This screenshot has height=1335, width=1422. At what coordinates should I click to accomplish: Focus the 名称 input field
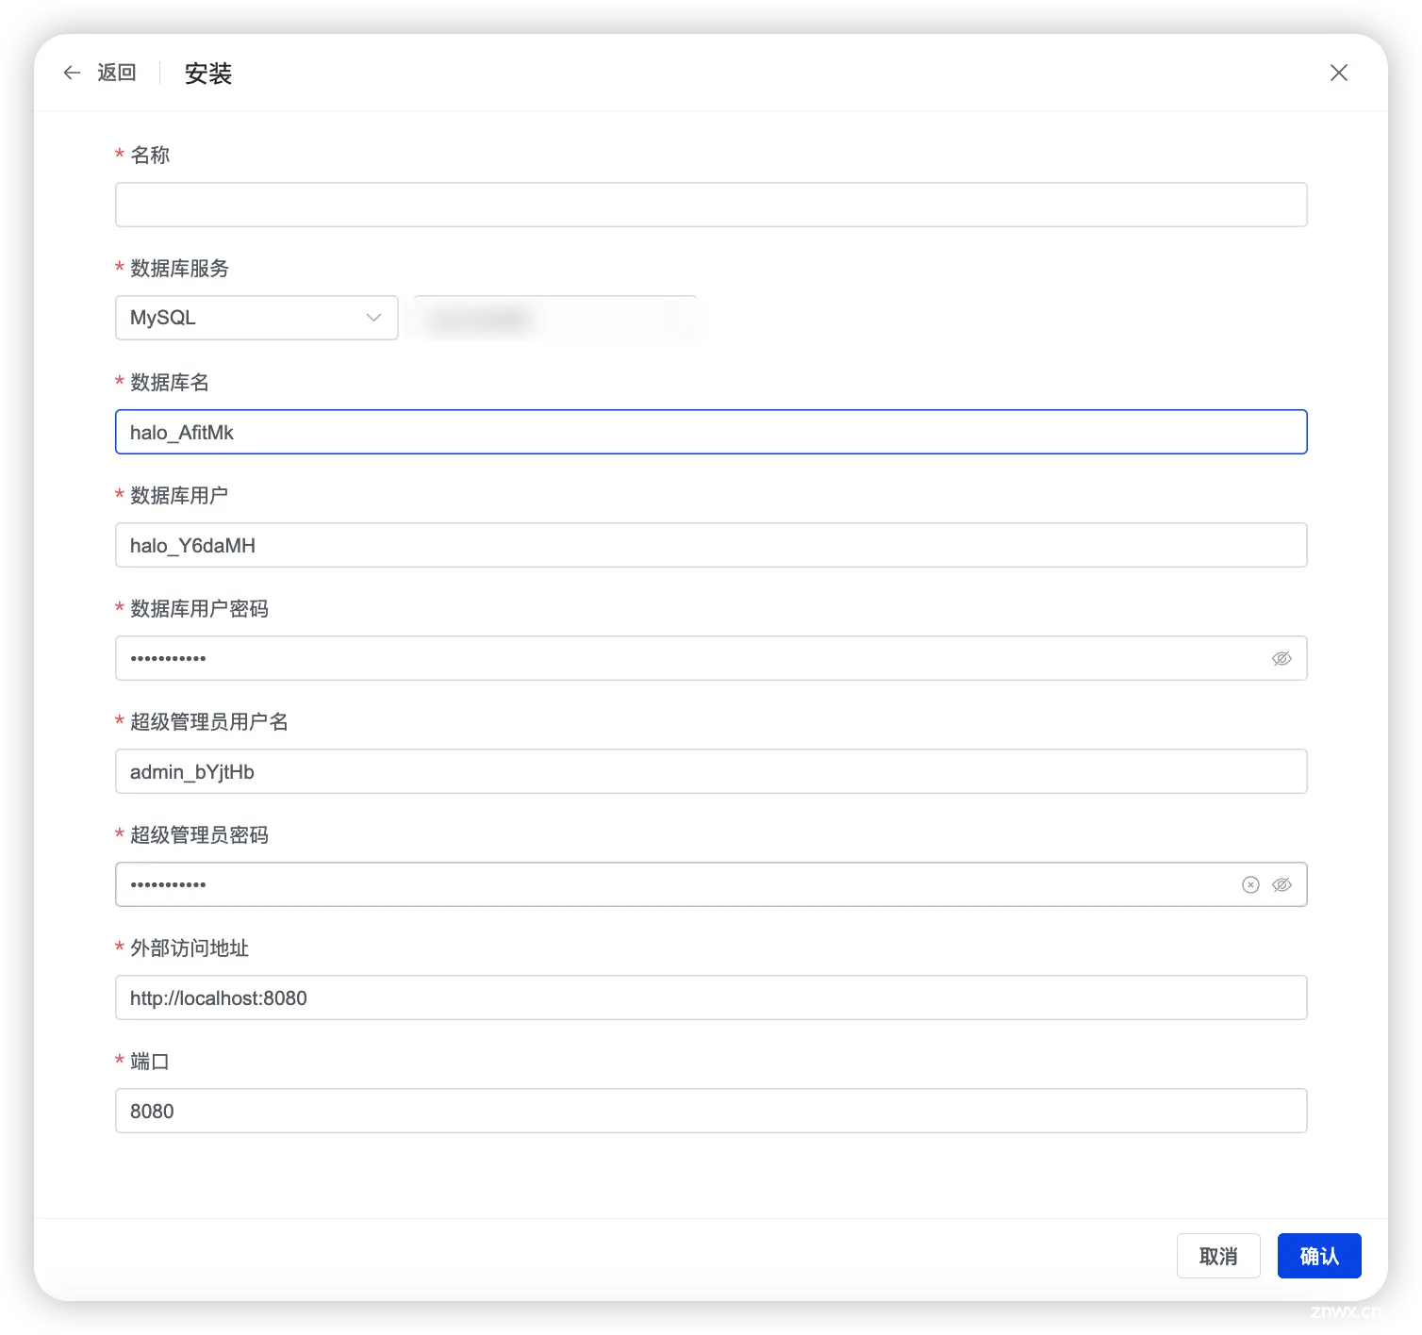711,205
